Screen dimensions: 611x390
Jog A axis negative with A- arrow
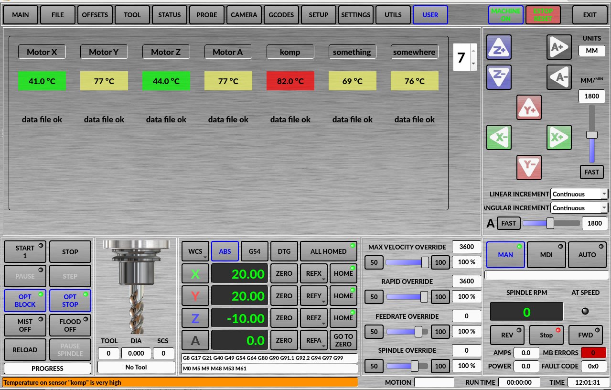559,77
